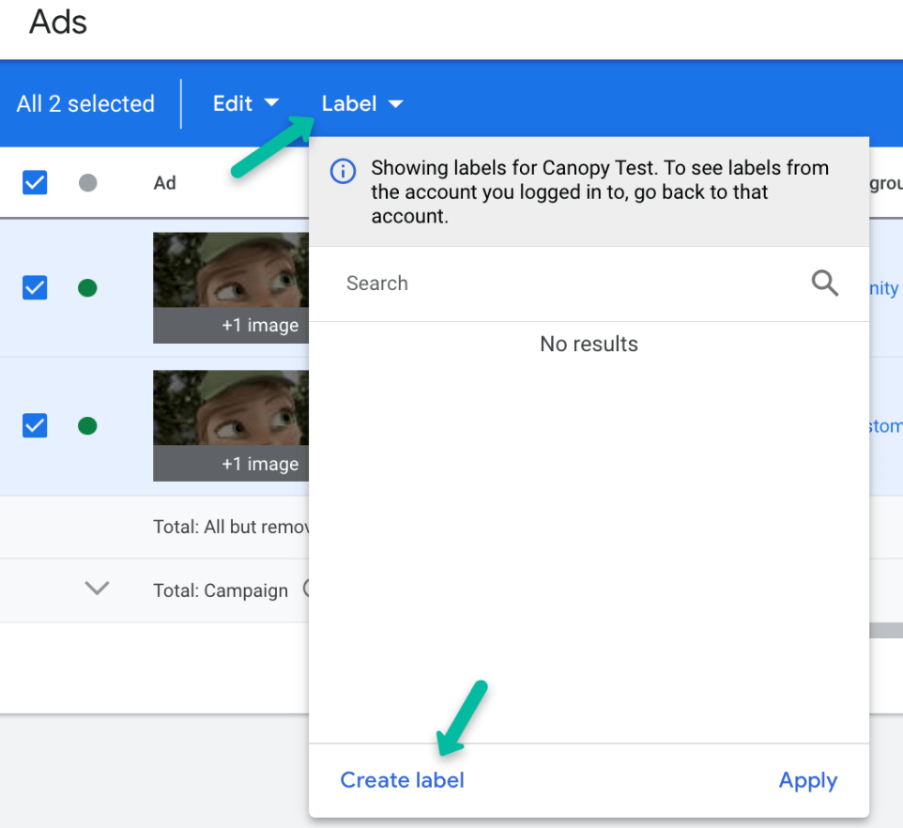Click the info icon in the labels notice
903x828 pixels.
344,172
